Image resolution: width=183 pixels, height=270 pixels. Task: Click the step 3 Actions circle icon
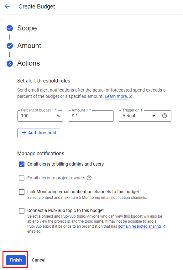point(10,64)
